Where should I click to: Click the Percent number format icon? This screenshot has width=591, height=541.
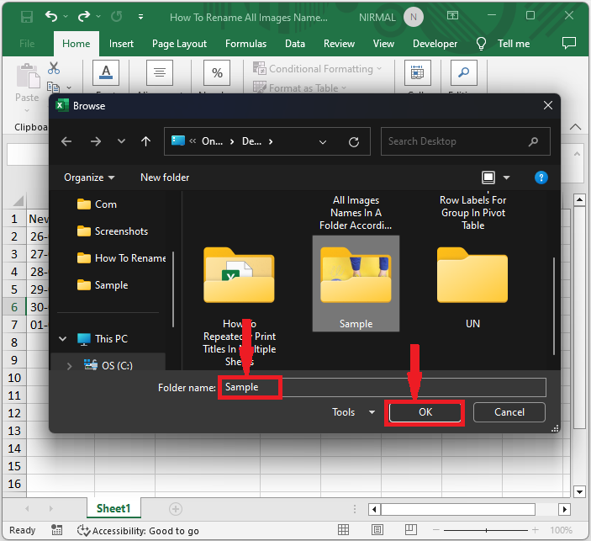(218, 73)
